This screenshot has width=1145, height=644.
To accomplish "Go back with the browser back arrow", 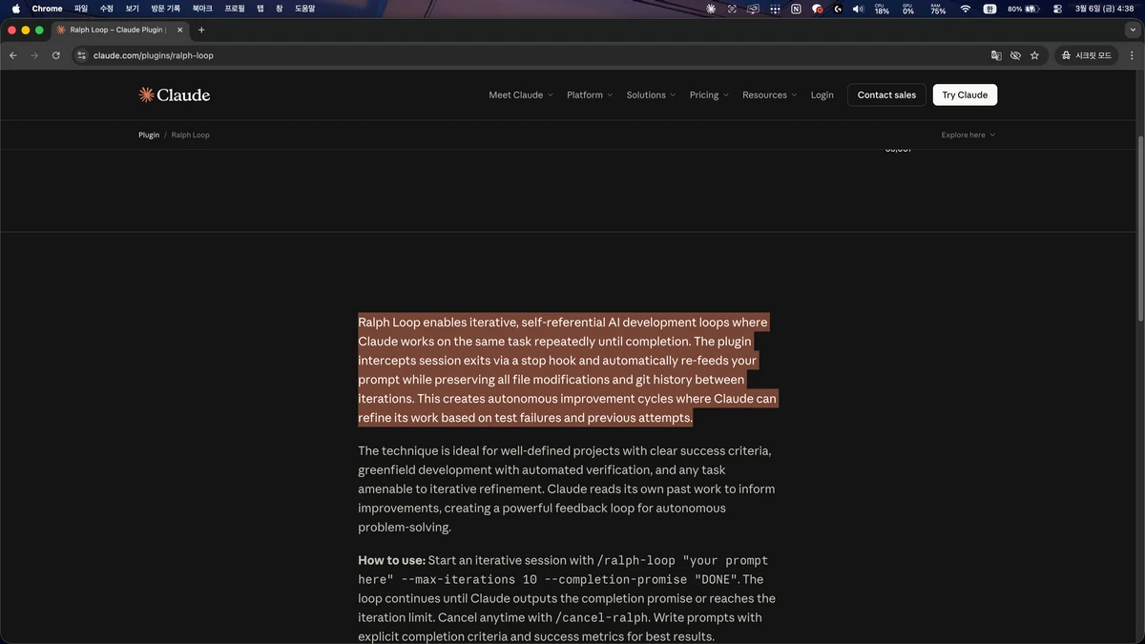I will 13,55.
